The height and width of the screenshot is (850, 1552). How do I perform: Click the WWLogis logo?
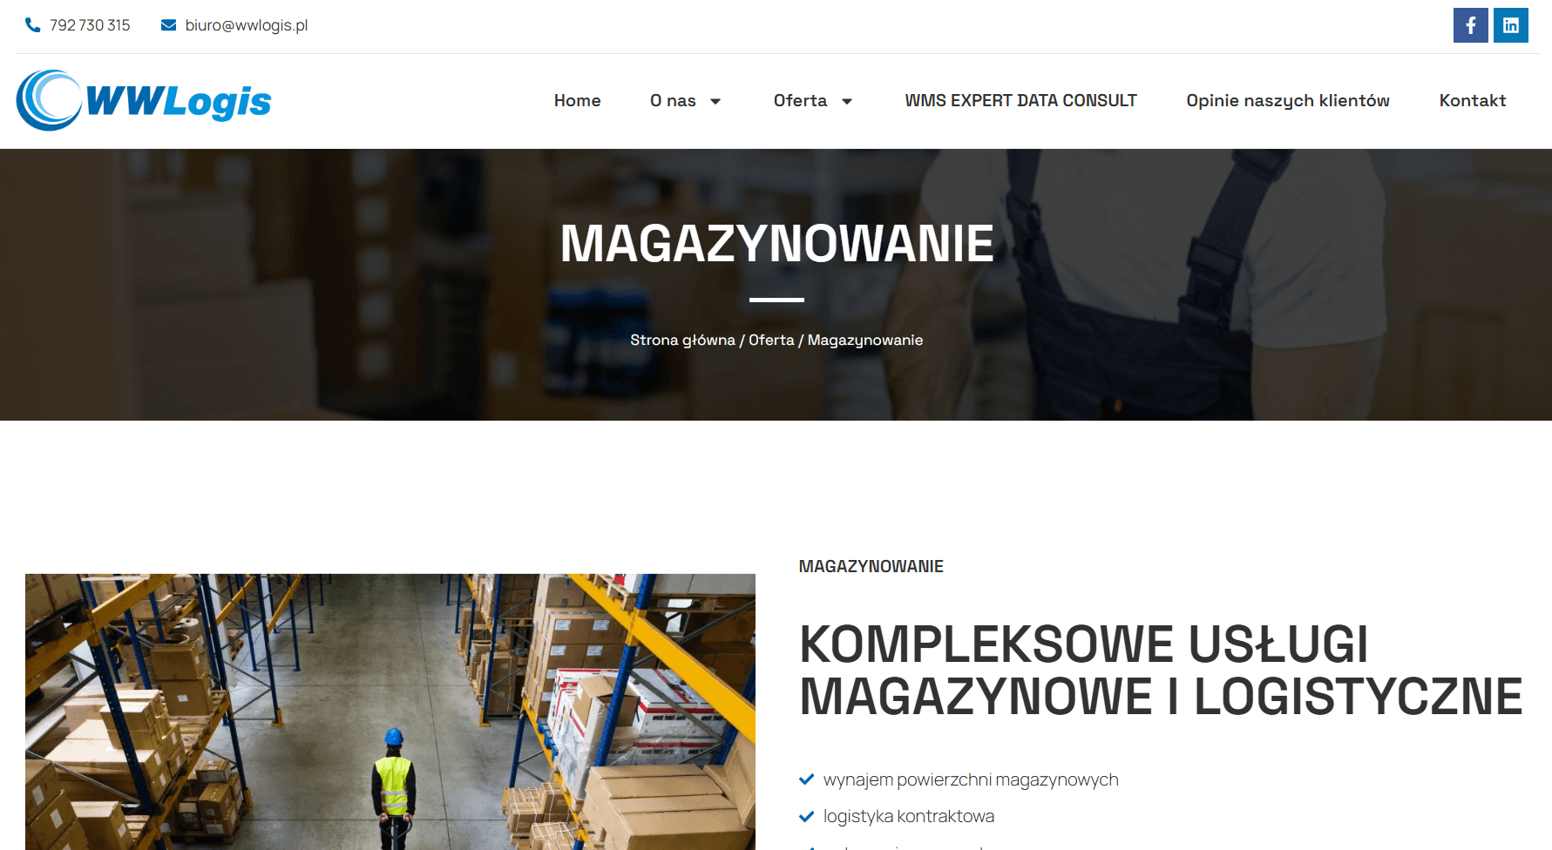pyautogui.click(x=144, y=101)
